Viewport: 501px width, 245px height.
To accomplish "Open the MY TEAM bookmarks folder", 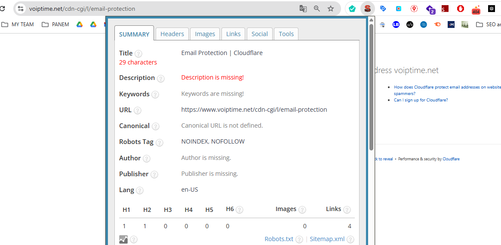I will click(18, 24).
